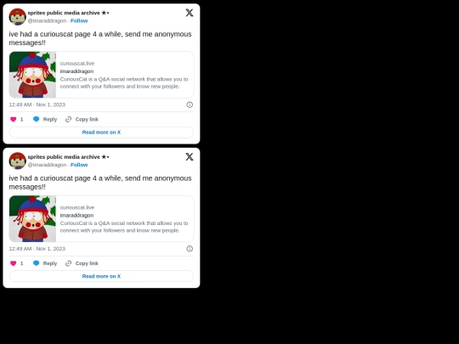Screen dimensions: 459x344
Task: Click Read more on X in first tweet
Action: tap(101, 133)
